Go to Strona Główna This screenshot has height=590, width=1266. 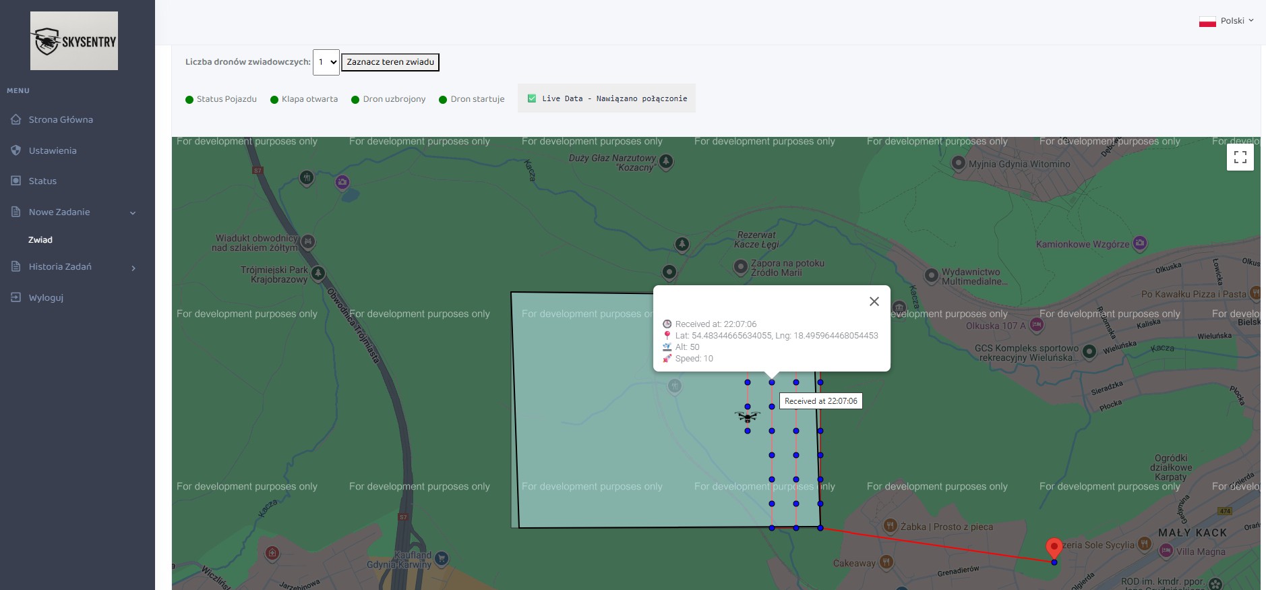point(61,120)
